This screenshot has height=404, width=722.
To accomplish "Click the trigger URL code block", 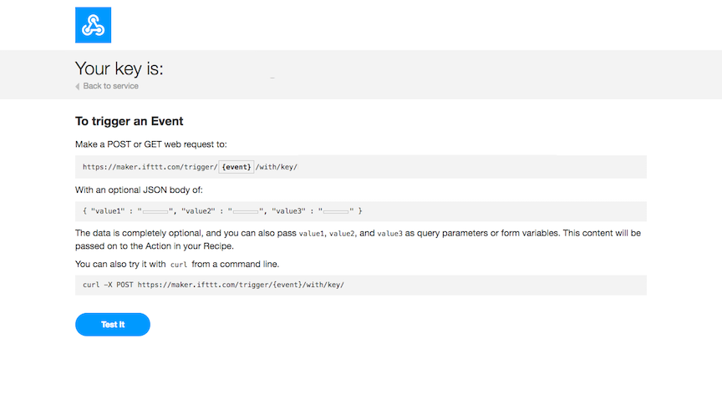I will [x=360, y=167].
